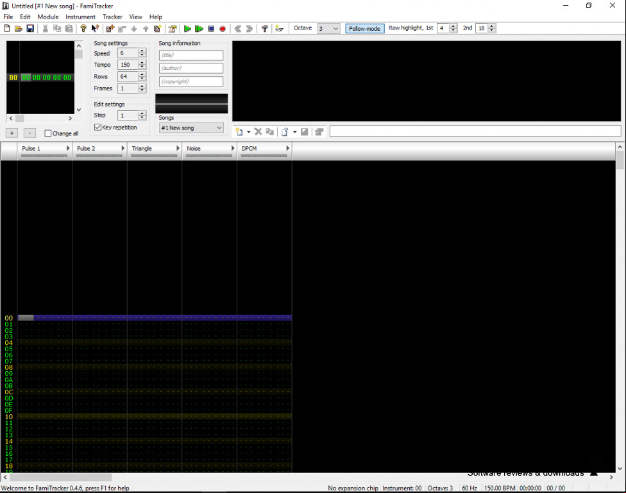
Task: Cut the selection with scissors icon
Action: pyautogui.click(x=46, y=28)
